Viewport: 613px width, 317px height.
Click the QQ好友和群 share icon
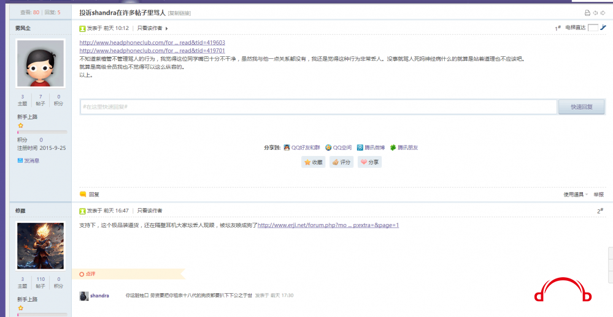pyautogui.click(x=287, y=147)
